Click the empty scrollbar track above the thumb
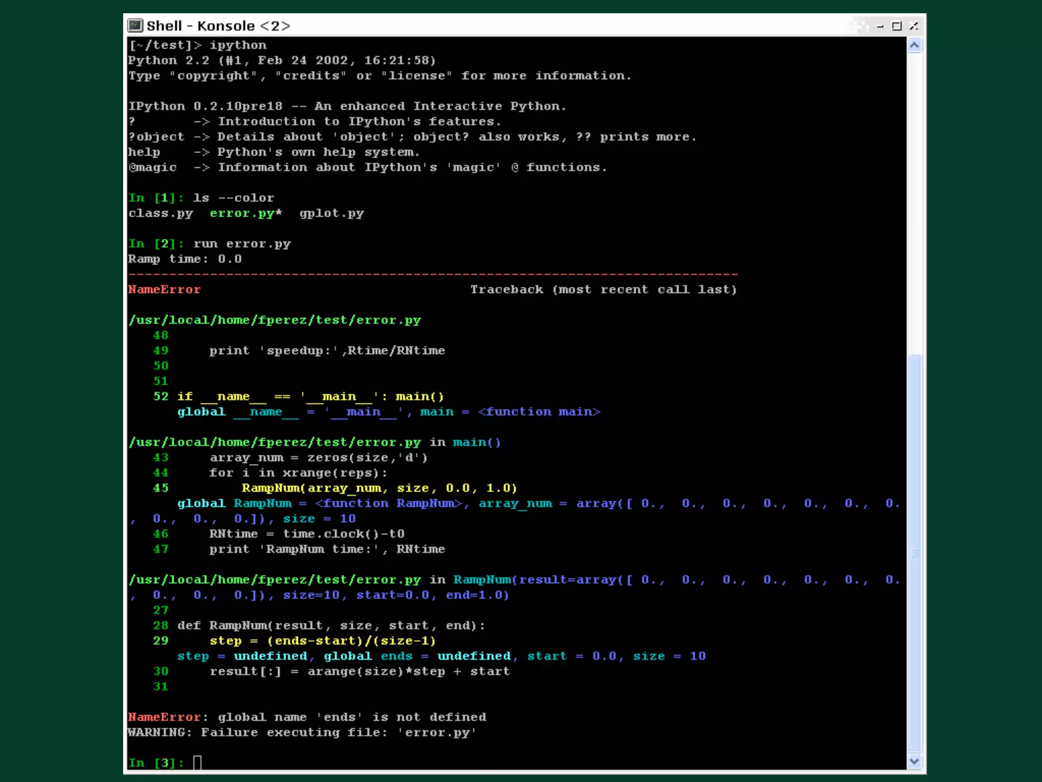Screen dimensions: 1042x782 tap(914, 204)
